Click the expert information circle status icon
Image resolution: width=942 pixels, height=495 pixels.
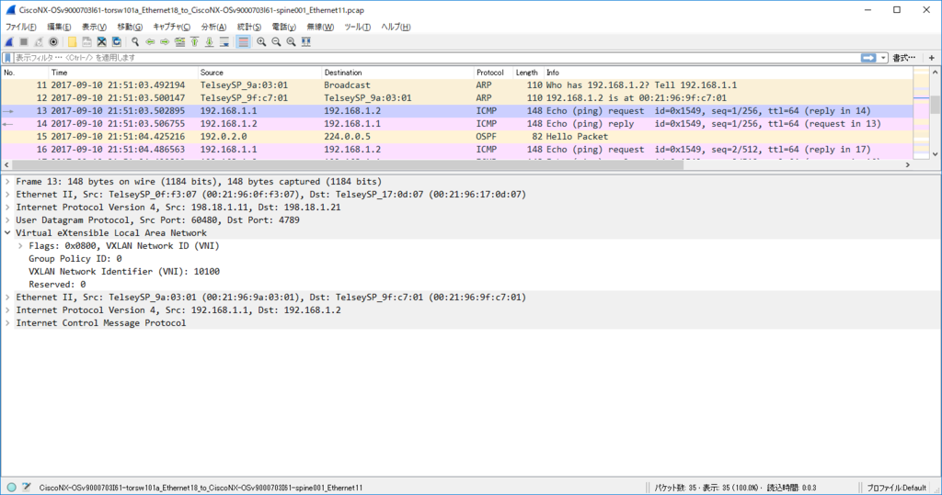(11, 488)
